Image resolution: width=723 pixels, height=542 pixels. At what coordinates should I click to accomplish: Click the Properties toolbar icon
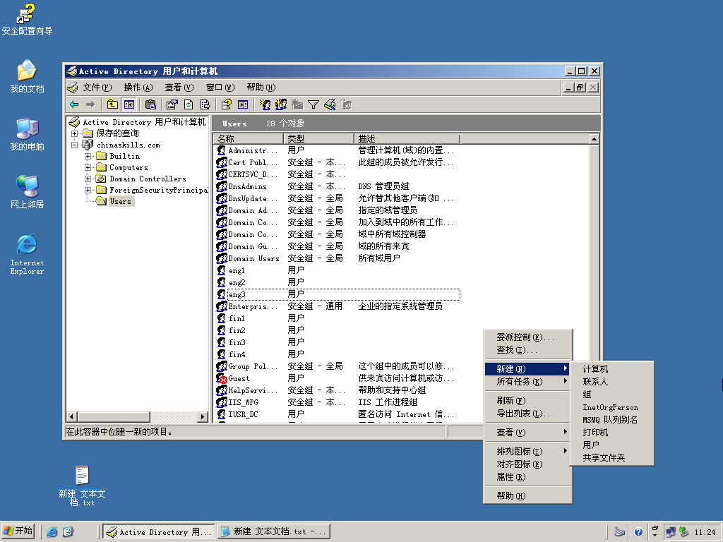pyautogui.click(x=172, y=104)
